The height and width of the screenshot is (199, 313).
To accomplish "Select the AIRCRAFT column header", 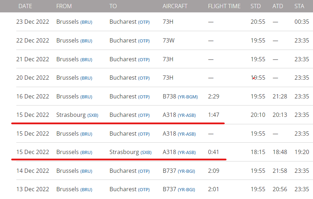I will [175, 6].
